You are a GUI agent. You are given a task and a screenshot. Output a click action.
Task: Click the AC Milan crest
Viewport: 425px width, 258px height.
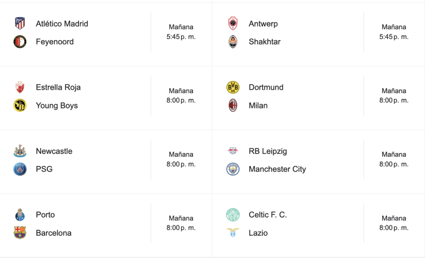[x=233, y=105]
